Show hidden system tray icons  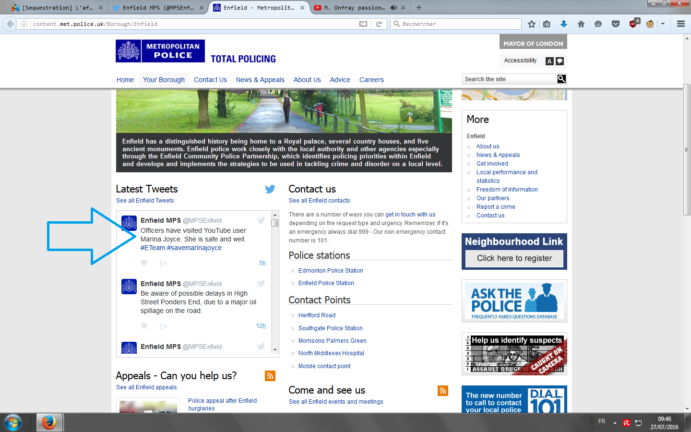click(x=615, y=423)
